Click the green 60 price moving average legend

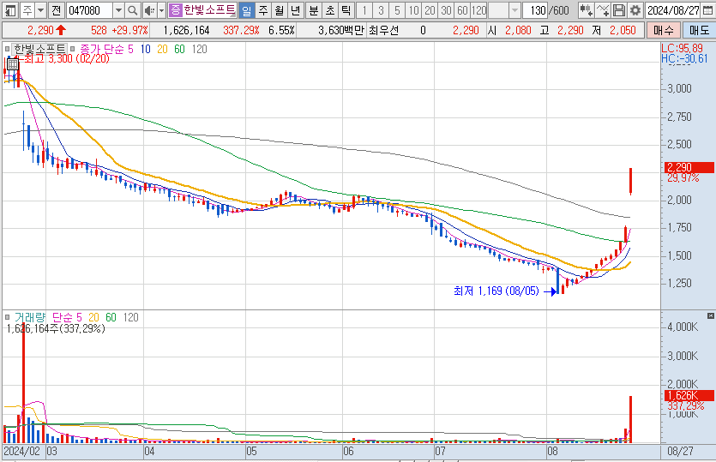(x=179, y=49)
